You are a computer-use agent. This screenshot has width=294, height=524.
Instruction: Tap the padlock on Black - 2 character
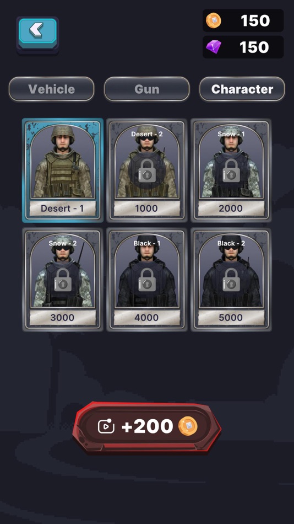231,280
